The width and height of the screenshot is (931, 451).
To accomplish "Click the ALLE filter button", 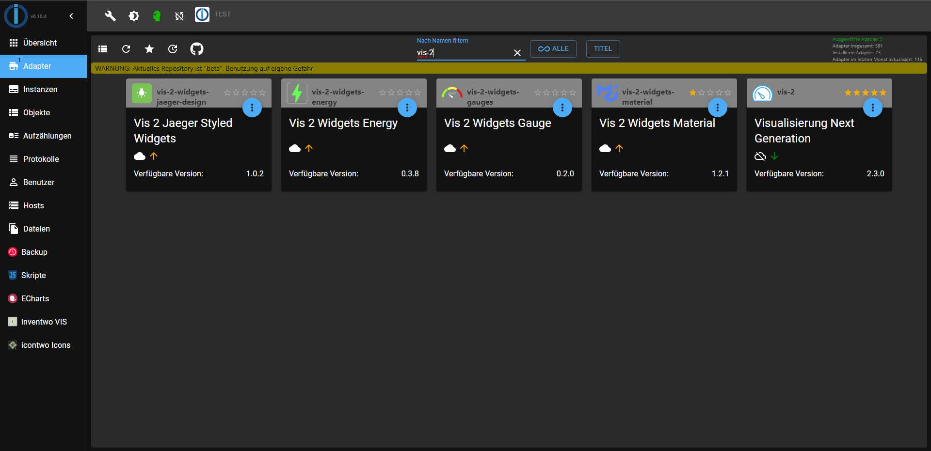I will [553, 49].
